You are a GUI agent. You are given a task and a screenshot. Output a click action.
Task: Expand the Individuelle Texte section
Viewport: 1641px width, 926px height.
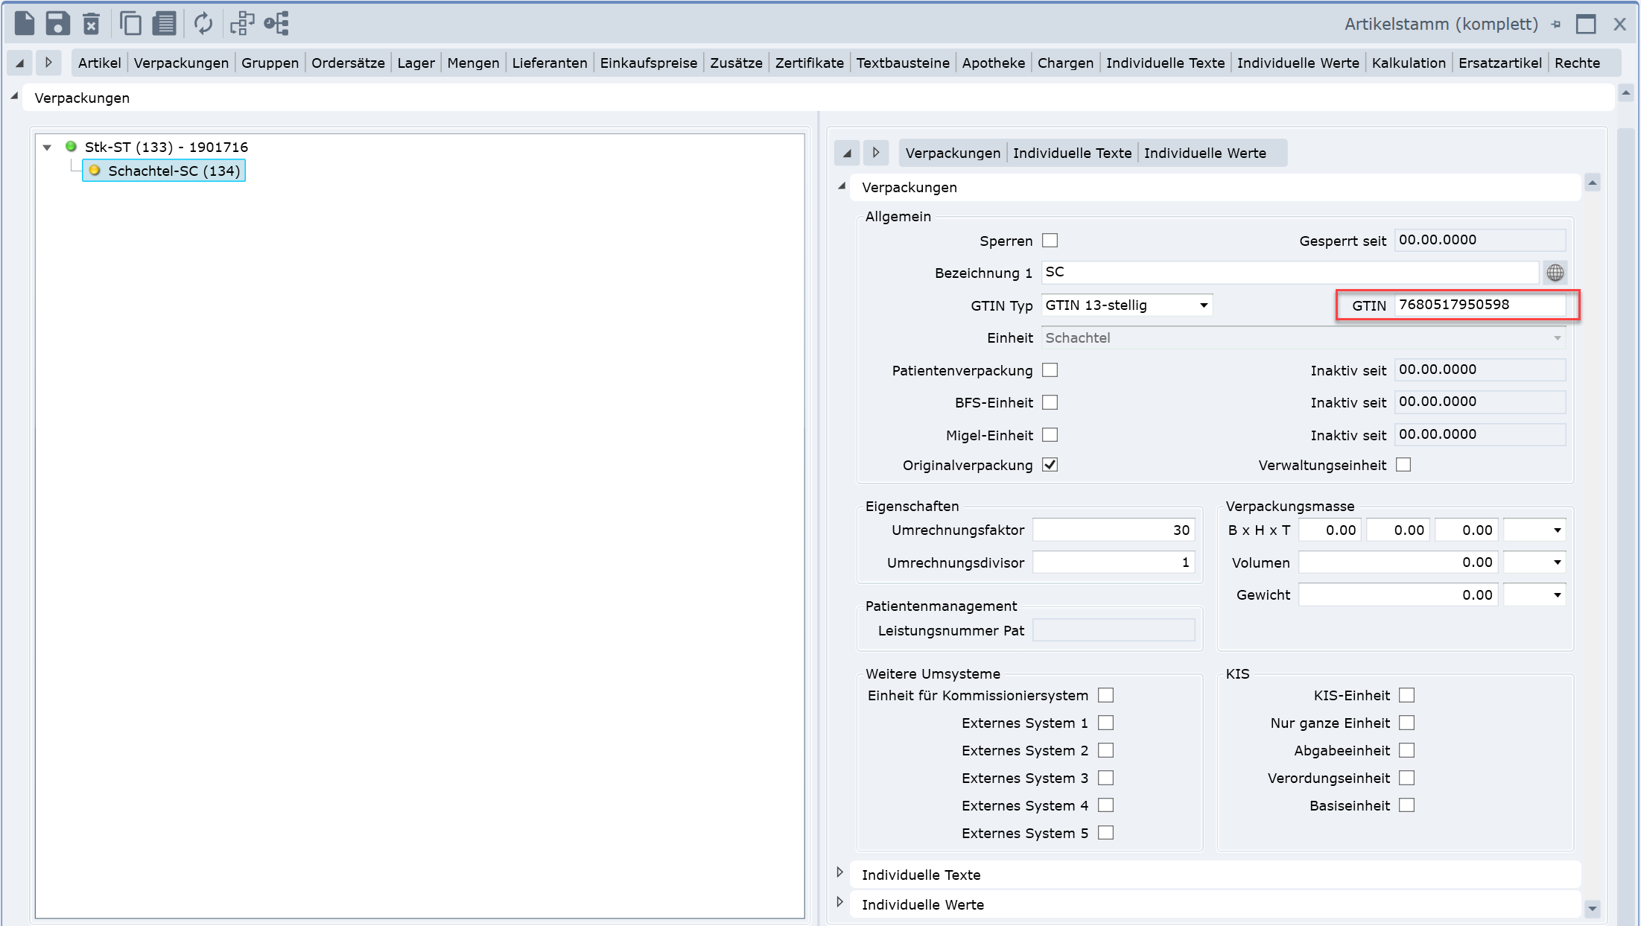[840, 873]
